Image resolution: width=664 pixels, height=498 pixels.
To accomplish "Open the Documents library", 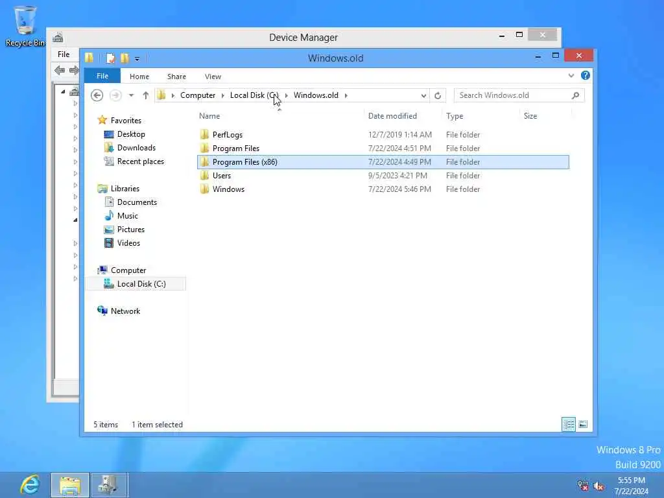I will (x=137, y=202).
